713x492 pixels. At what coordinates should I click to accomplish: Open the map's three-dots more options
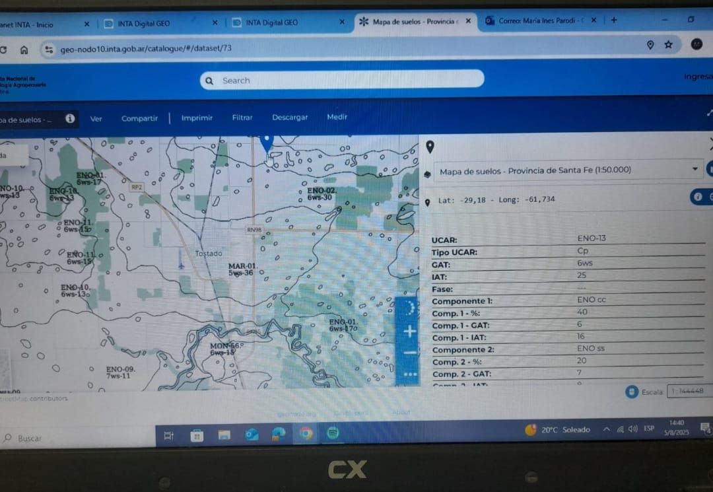[x=410, y=374]
